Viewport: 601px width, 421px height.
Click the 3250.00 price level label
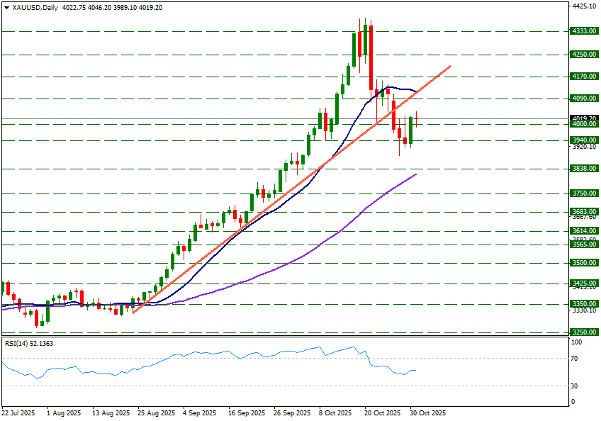(584, 332)
